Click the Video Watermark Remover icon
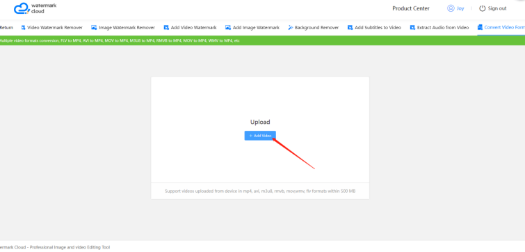This screenshot has width=525, height=252. [x=24, y=27]
